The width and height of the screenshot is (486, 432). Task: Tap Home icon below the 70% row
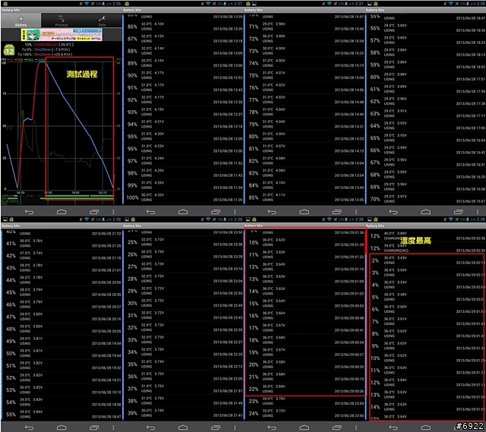point(425,212)
